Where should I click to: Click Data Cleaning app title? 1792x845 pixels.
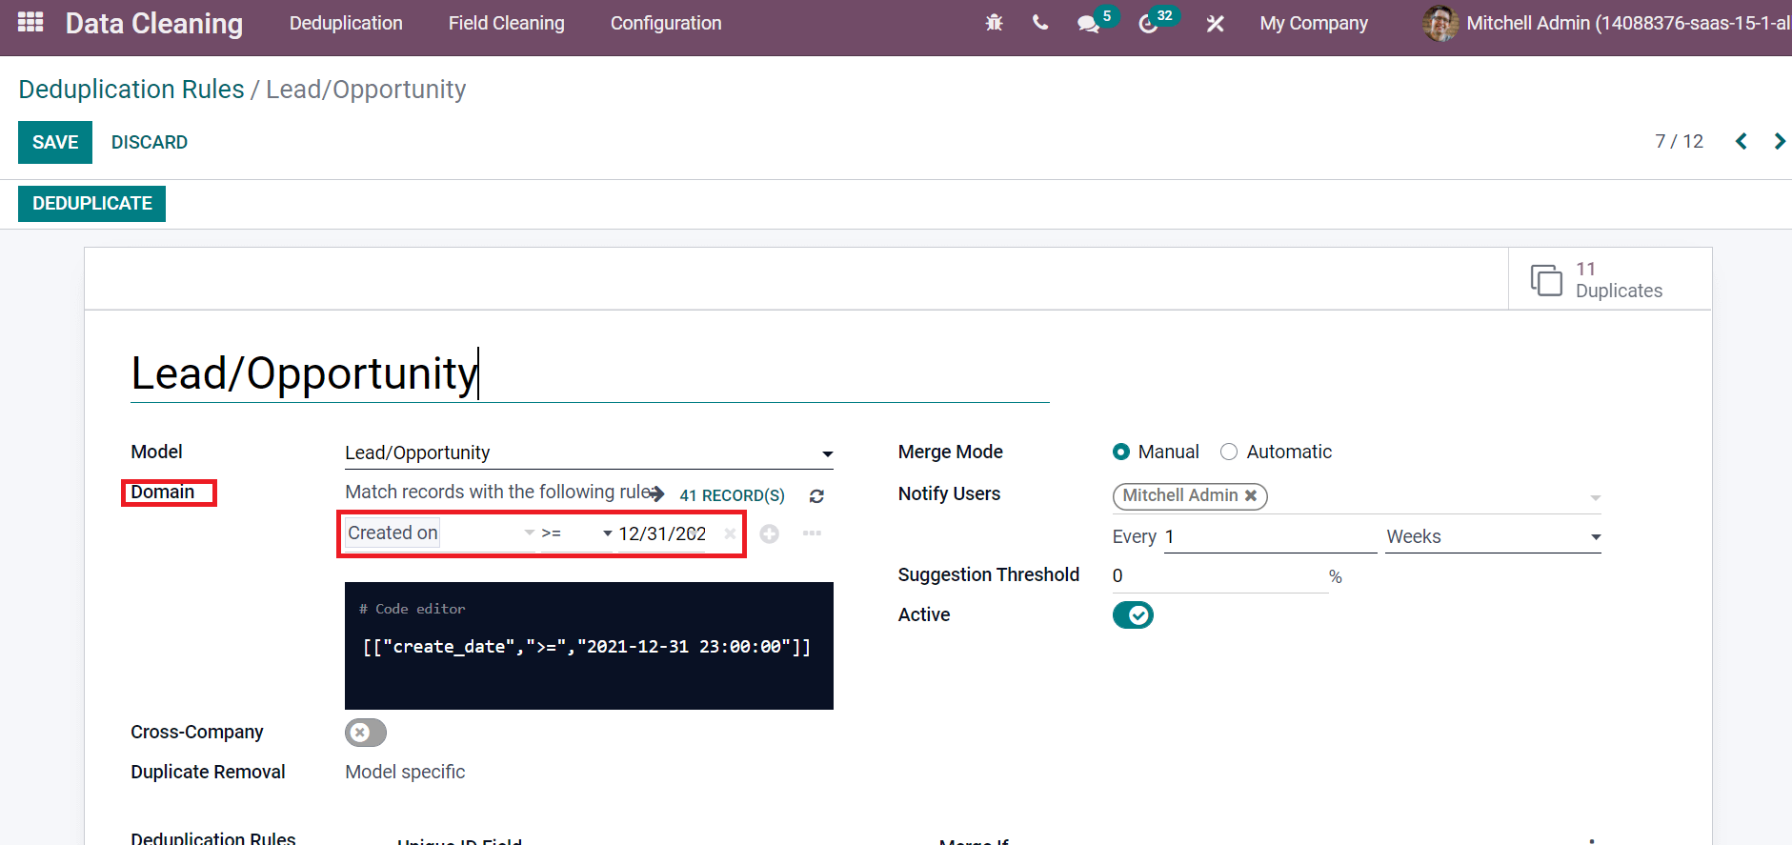154,23
